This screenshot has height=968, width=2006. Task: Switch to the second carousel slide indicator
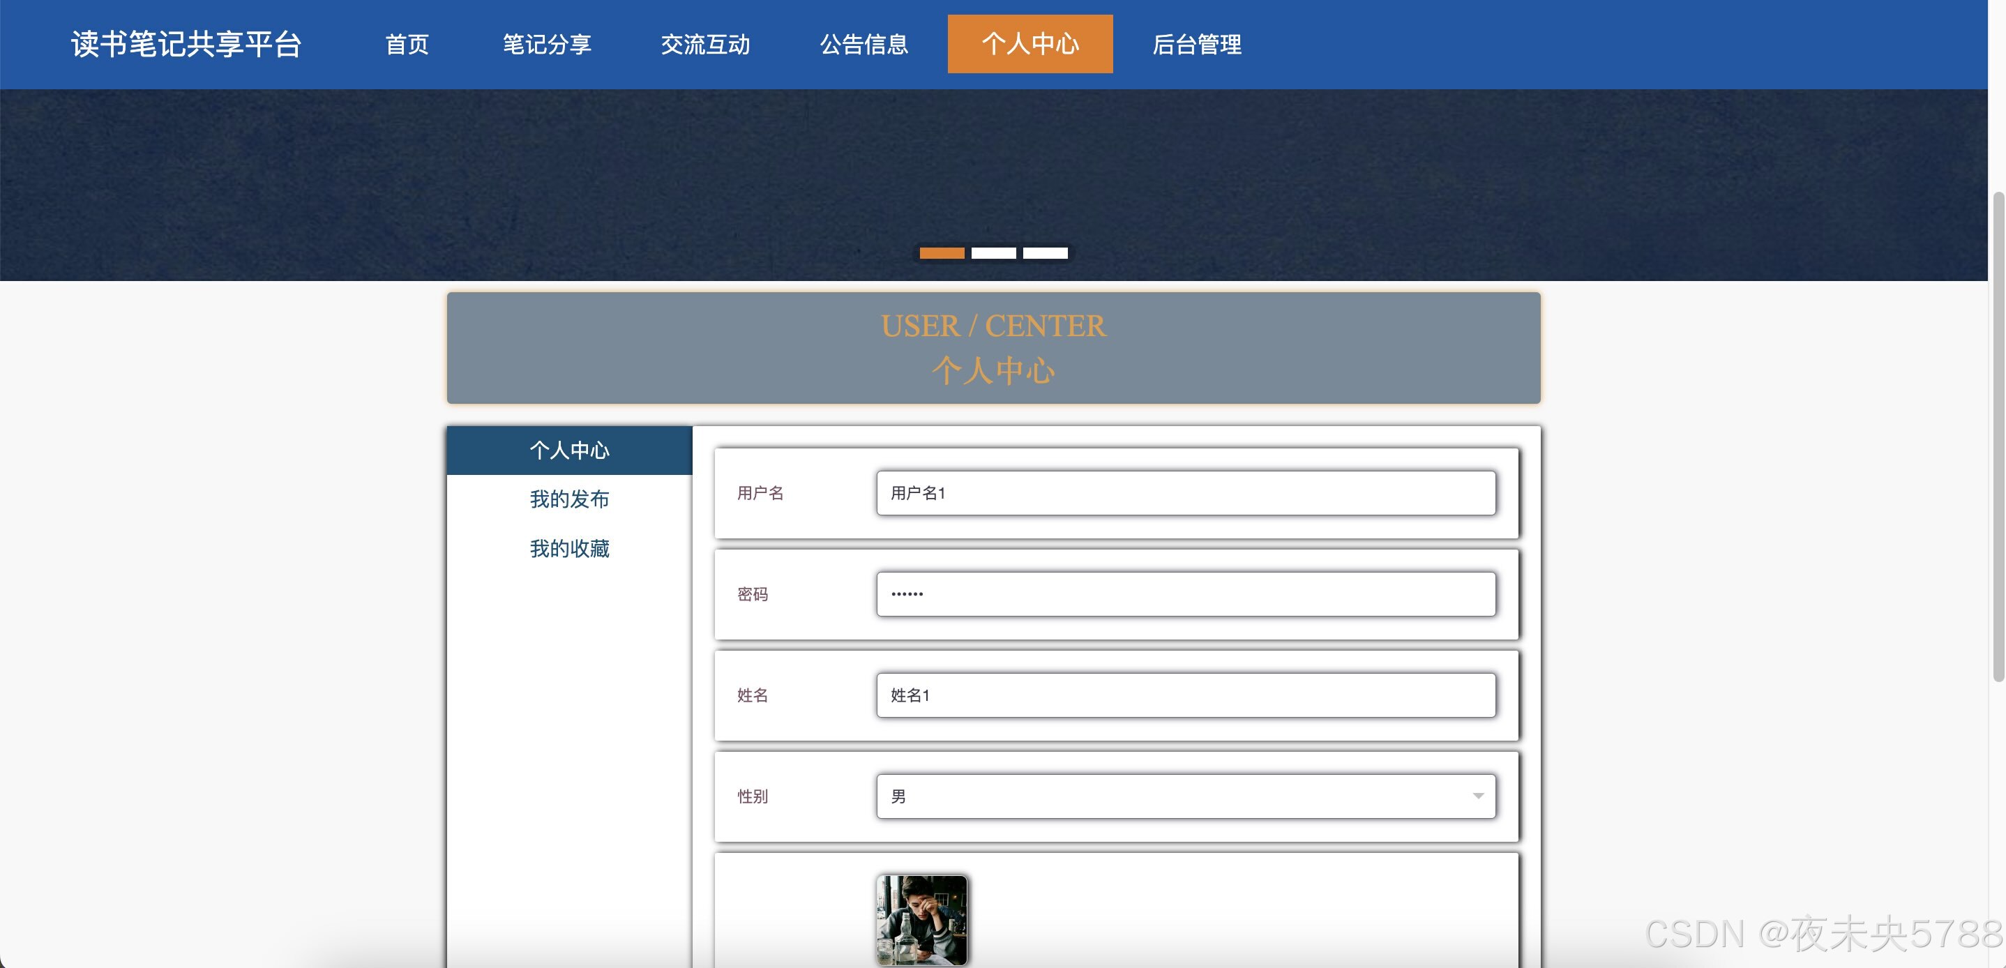coord(993,253)
